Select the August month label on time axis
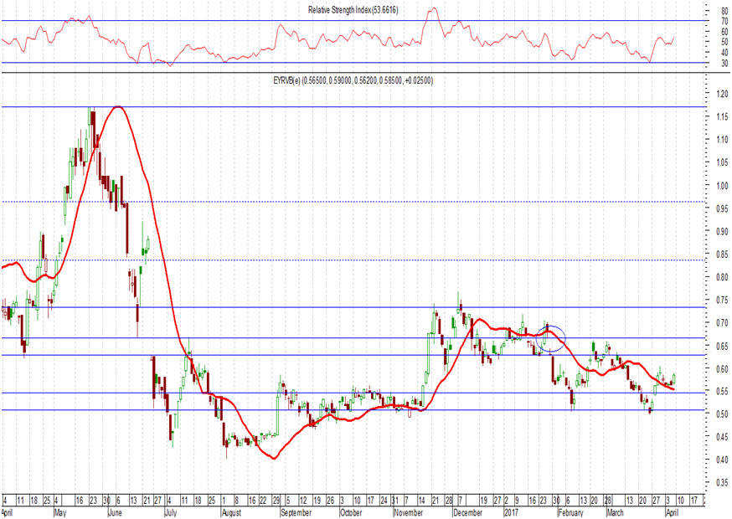The height and width of the screenshot is (519, 732). (236, 511)
